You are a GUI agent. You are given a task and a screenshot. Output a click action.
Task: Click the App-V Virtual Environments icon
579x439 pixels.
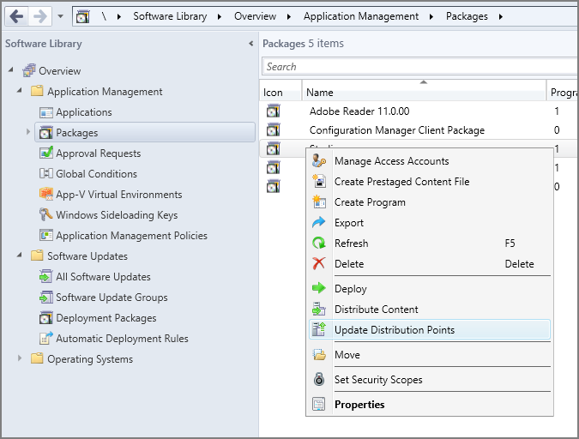[x=48, y=195]
